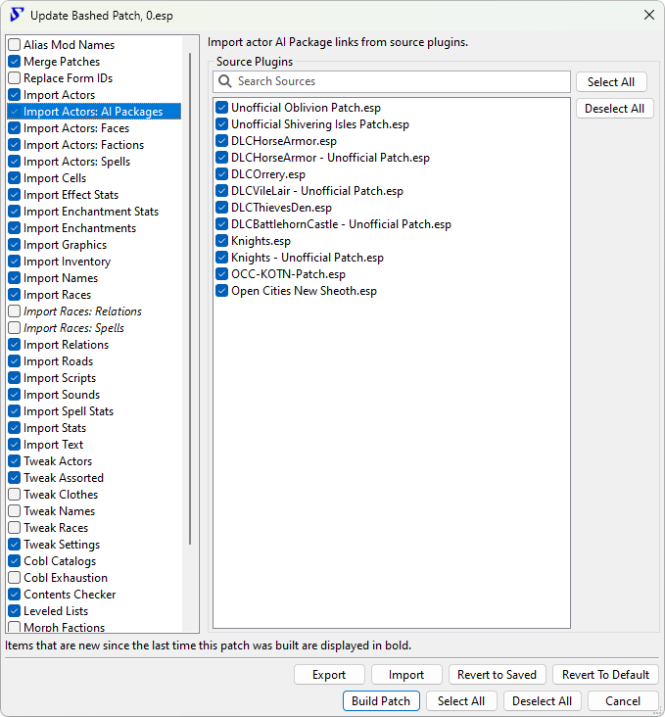Screen dimensions: 665x717
Task: Enable the Replace Form IDs checkbox
Action: coord(14,78)
